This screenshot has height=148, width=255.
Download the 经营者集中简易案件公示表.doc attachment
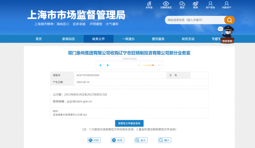pyautogui.click(x=70, y=115)
